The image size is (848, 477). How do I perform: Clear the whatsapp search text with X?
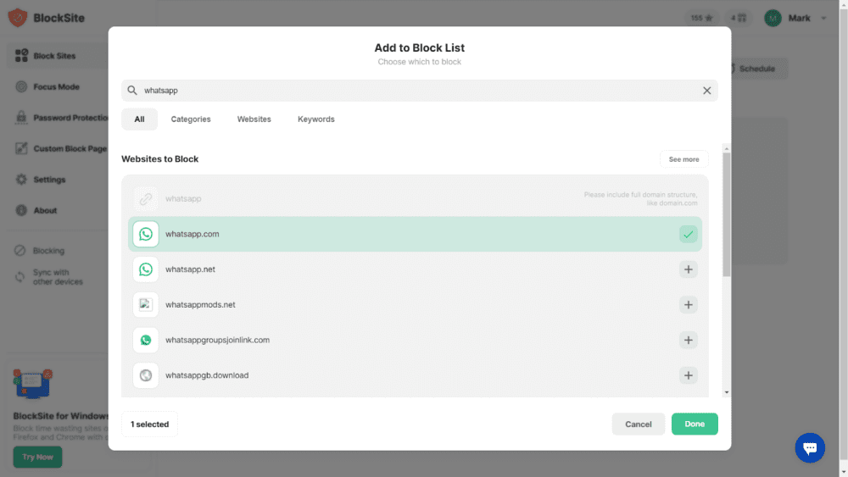pos(706,91)
